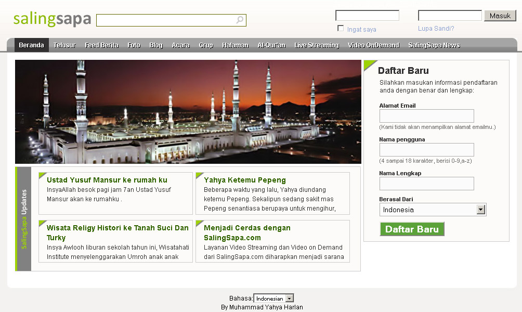The image size is (522, 312).
Task: Click the Alamat Email input field
Action: coord(426,116)
